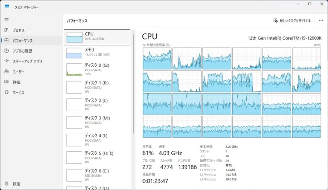The width and height of the screenshot is (328, 190).
Task: Select Disk 0 (G:) thumbnail
Action: click(x=74, y=70)
